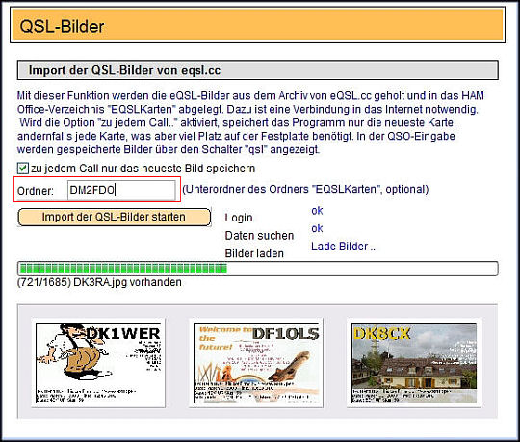Click the 'Unterordner des Ordners EQSLKarten' hint
This screenshot has width=520, height=442.
point(305,189)
